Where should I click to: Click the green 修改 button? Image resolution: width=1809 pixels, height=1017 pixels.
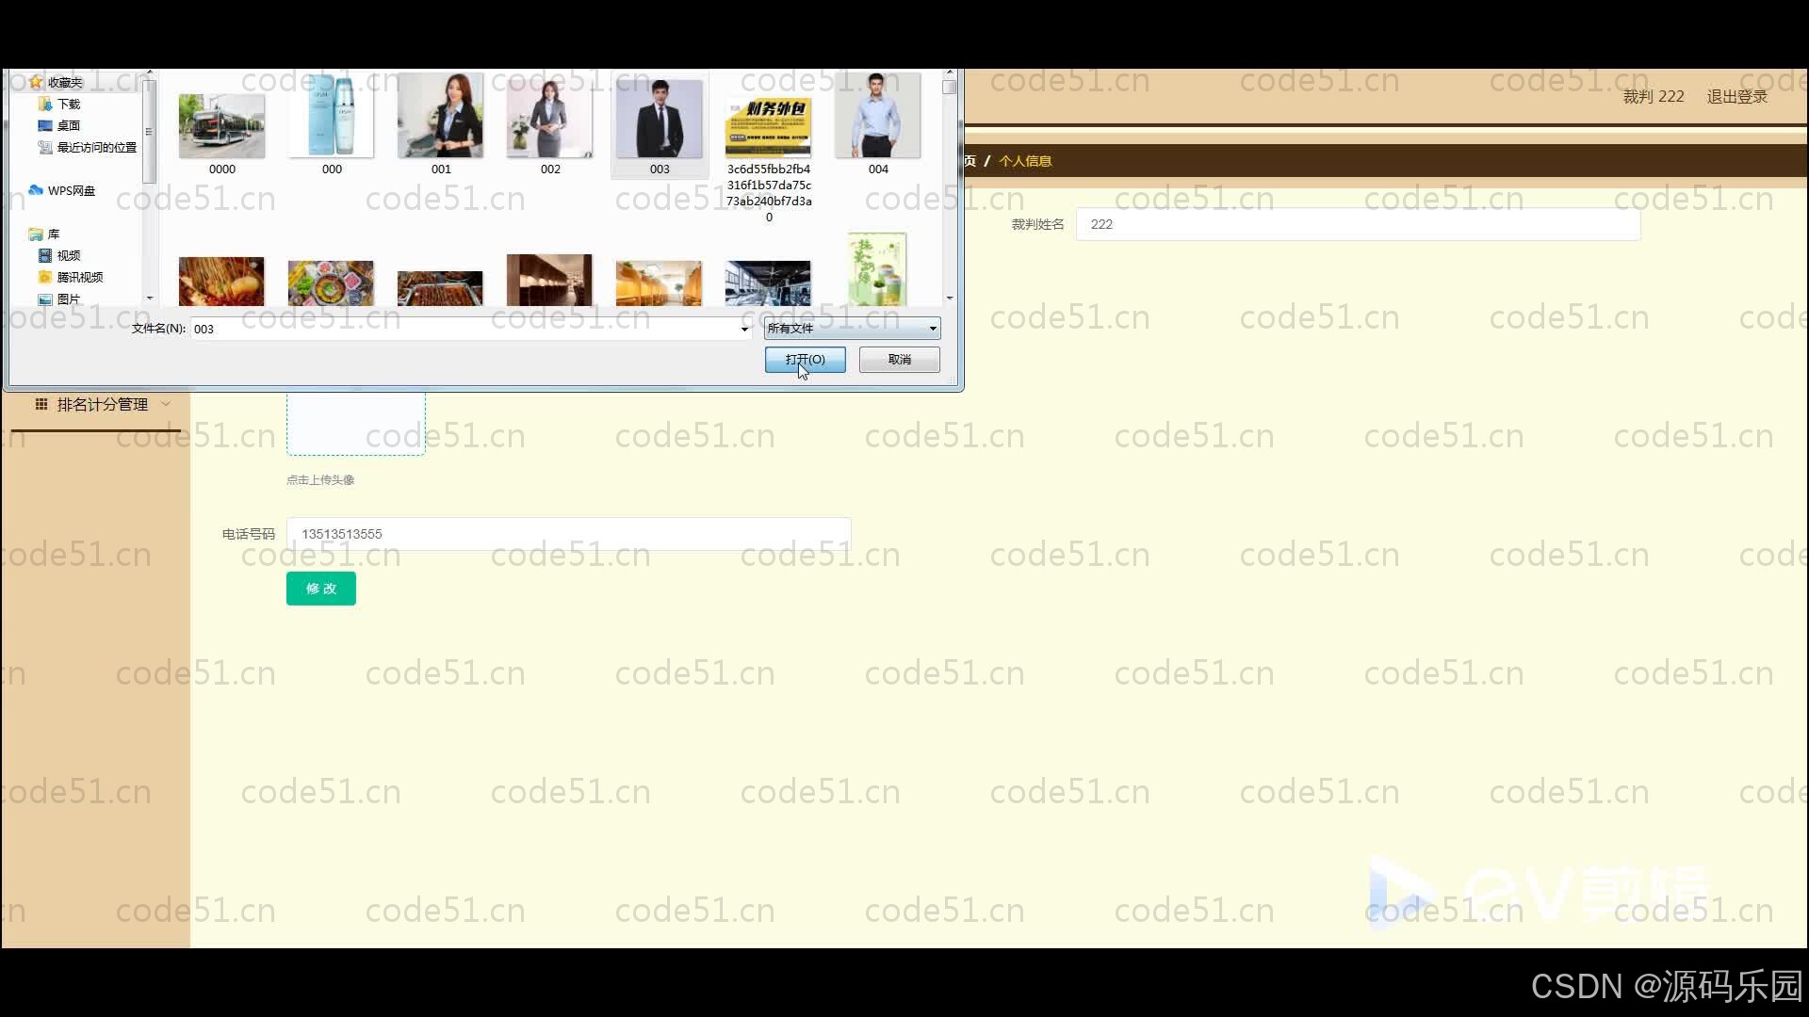click(x=320, y=588)
